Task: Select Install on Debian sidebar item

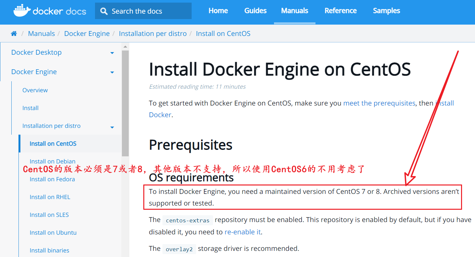Action: point(53,161)
